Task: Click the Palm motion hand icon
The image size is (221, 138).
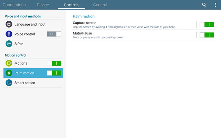Action: pos(9,73)
